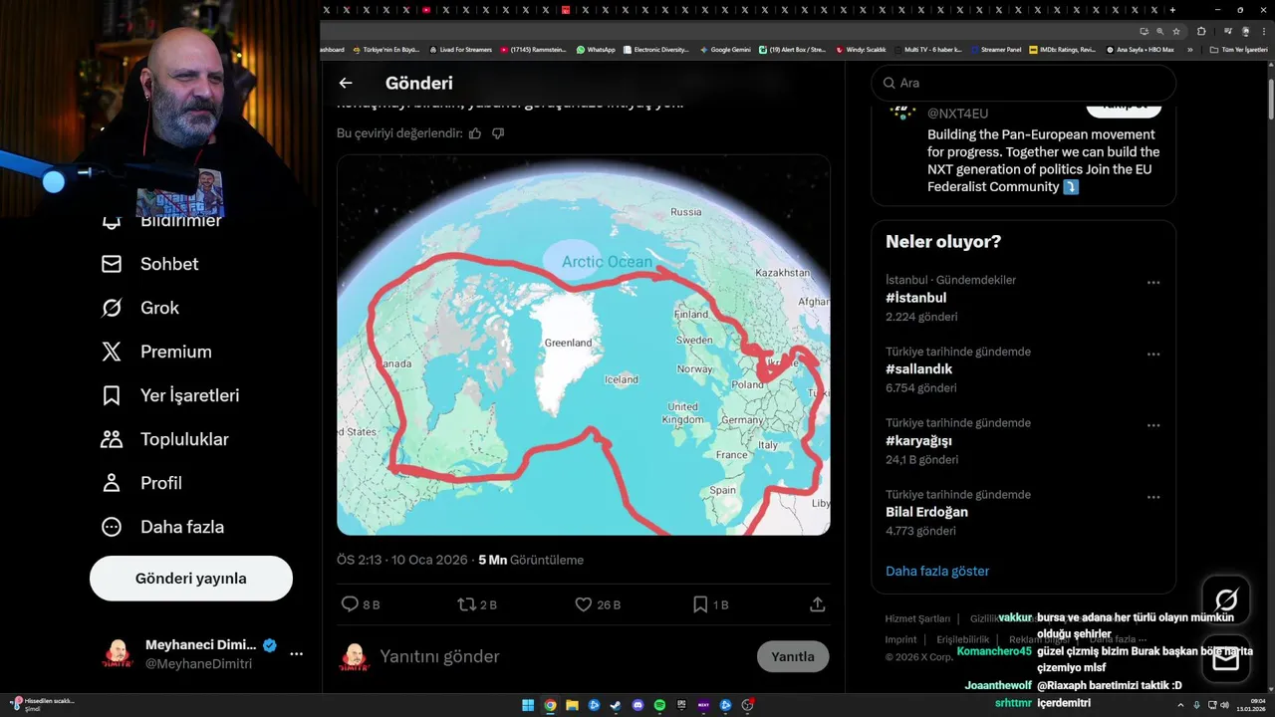The width and height of the screenshot is (1275, 717).
Task: Click the Ara search field
Action: tap(1024, 83)
